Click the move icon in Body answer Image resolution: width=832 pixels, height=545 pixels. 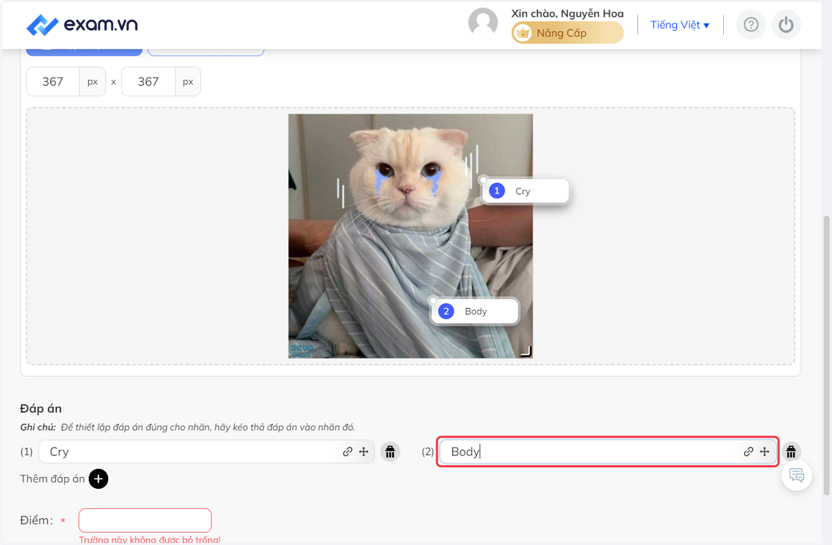(x=765, y=452)
